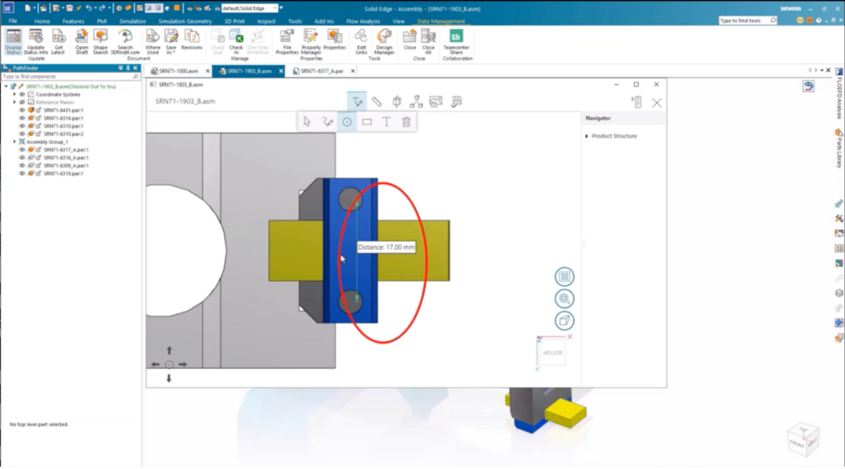Expand the Assembly Group_1 tree node
This screenshot has width=845, height=469.
click(x=14, y=142)
